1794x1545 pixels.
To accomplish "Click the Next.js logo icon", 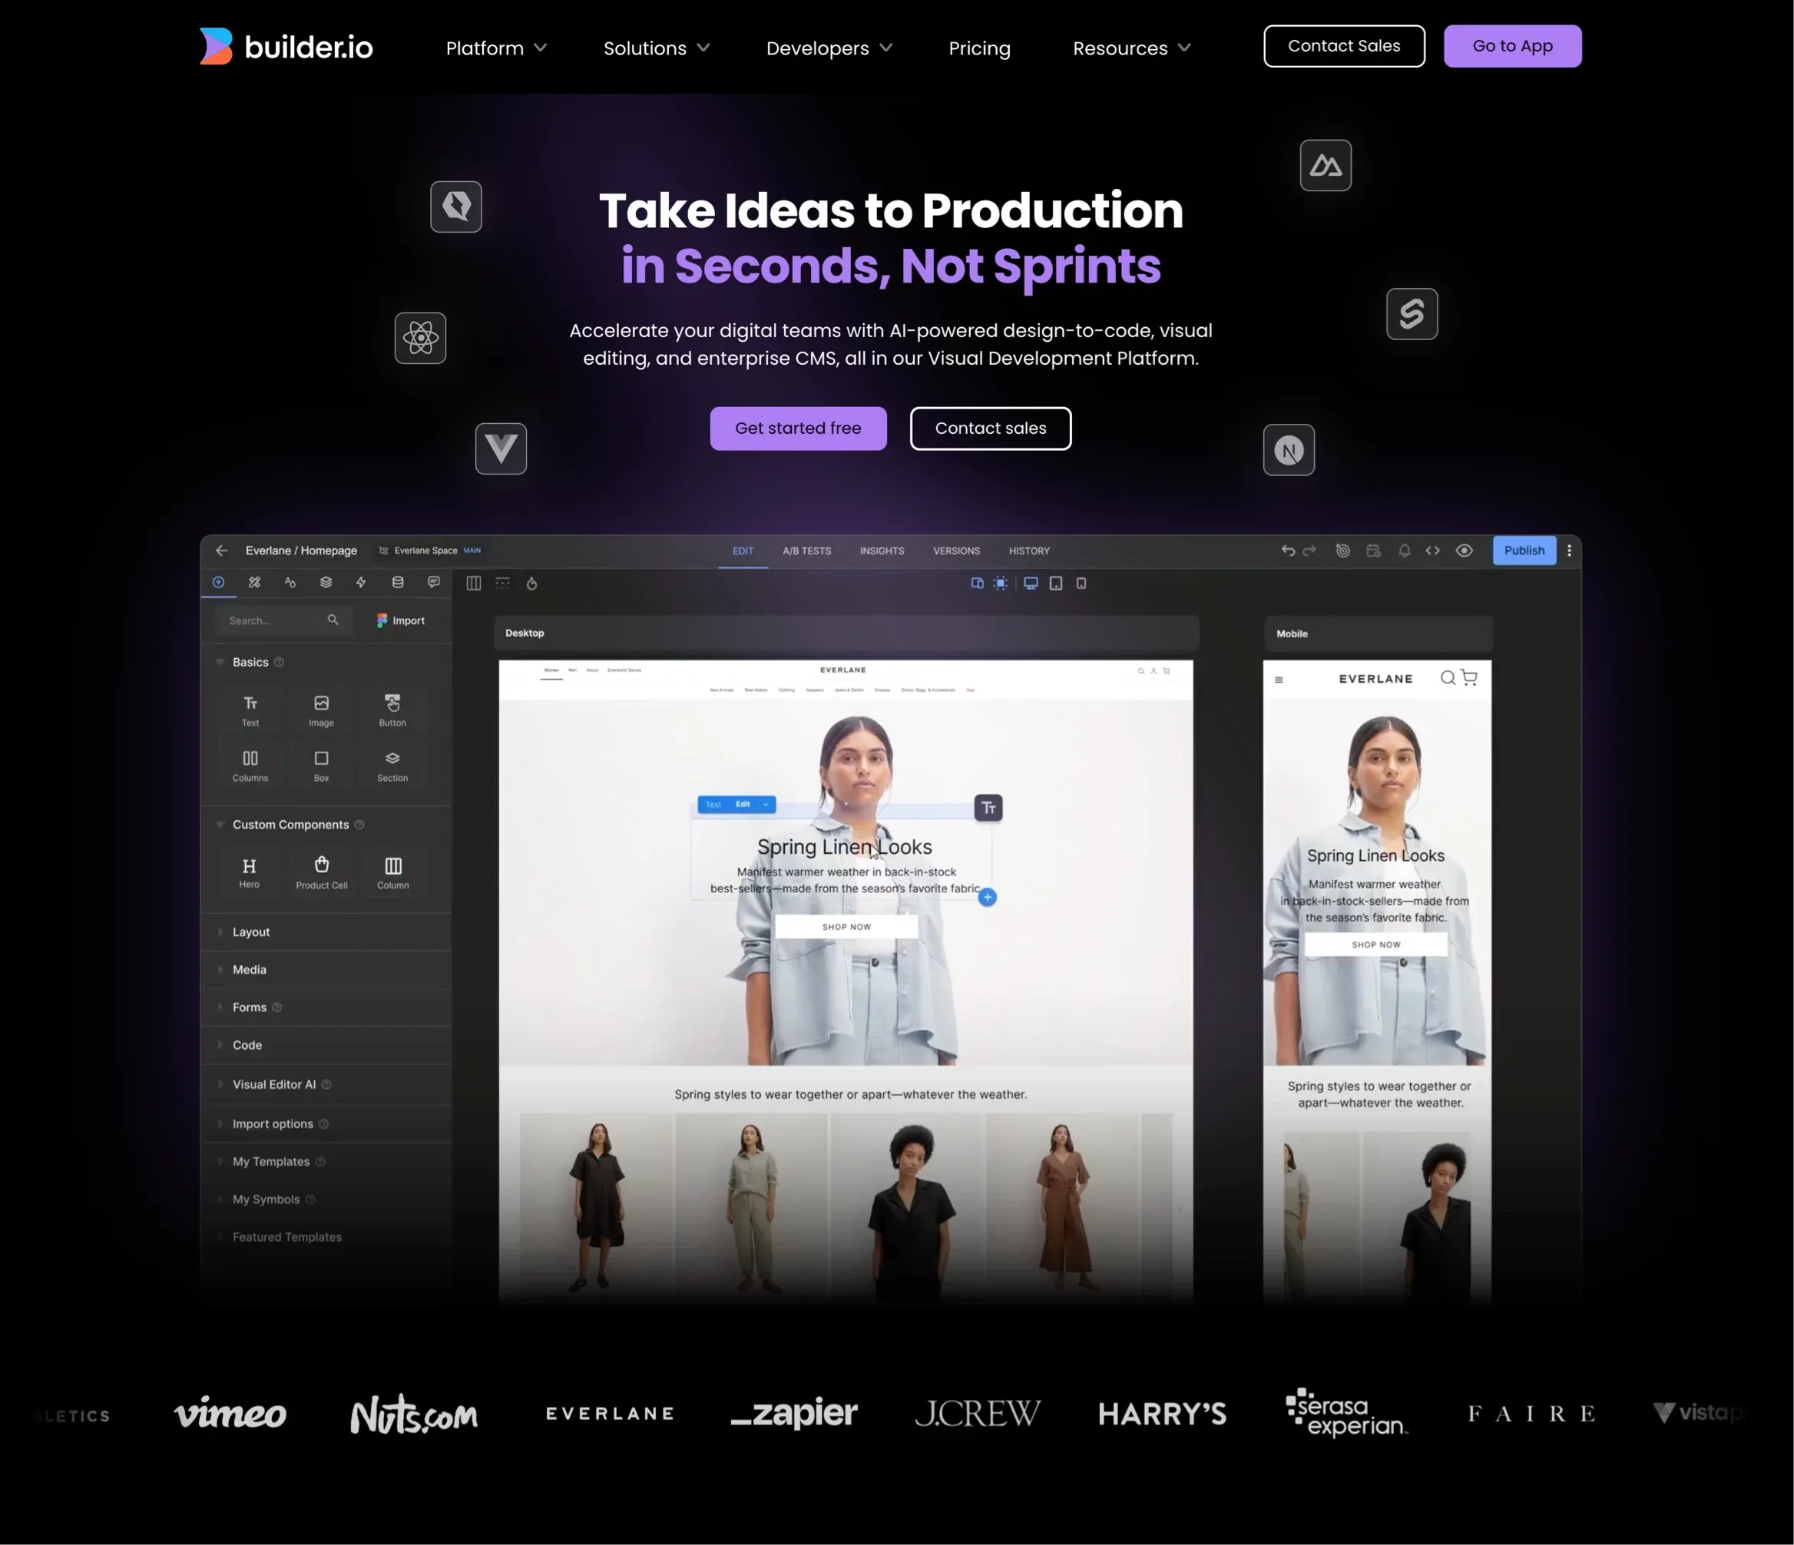I will [1289, 450].
